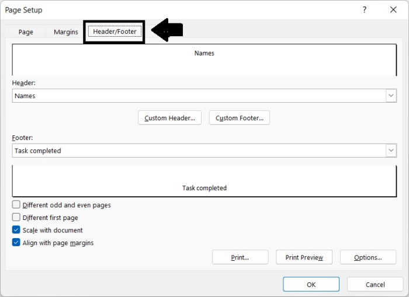Check the Different first page box
409x297 pixels.
pos(16,218)
